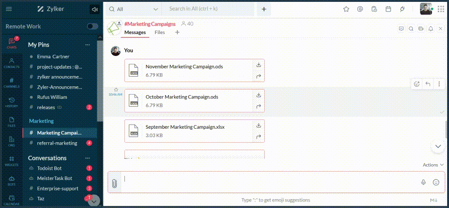Download November Marketing Campaign.ods file
The image size is (449, 208).
click(258, 65)
